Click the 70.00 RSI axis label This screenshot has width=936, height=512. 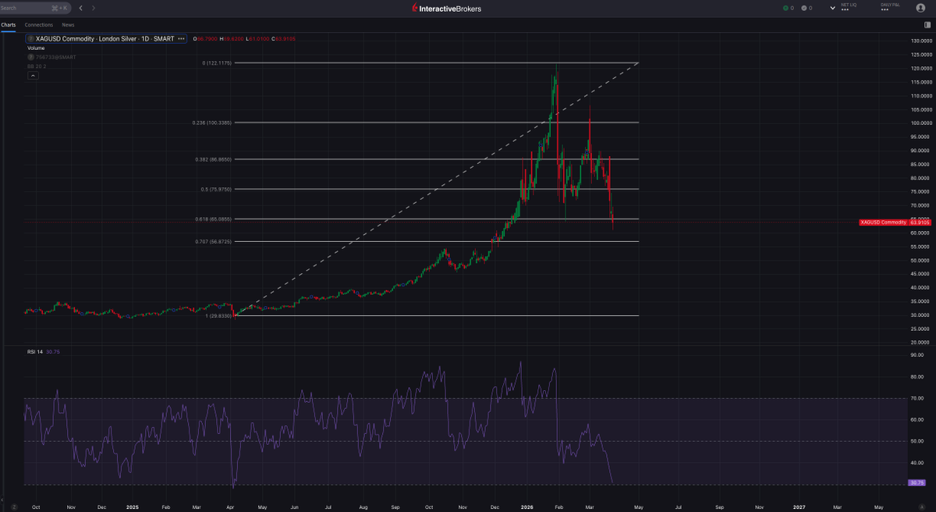tap(916, 398)
